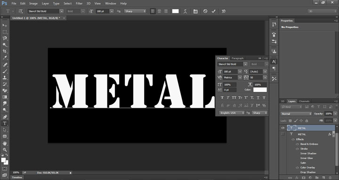Toggle Character and Paragraph panels button
This screenshot has height=180, width=339.
[x=195, y=11]
